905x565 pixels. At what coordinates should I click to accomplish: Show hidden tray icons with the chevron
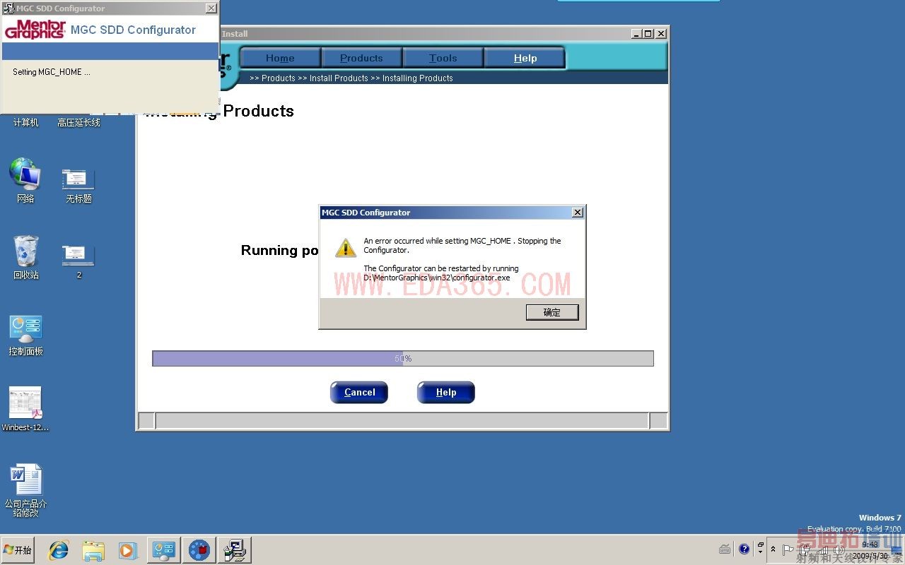[773, 549]
